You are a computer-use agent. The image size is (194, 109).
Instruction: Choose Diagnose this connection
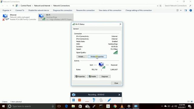(62, 10)
